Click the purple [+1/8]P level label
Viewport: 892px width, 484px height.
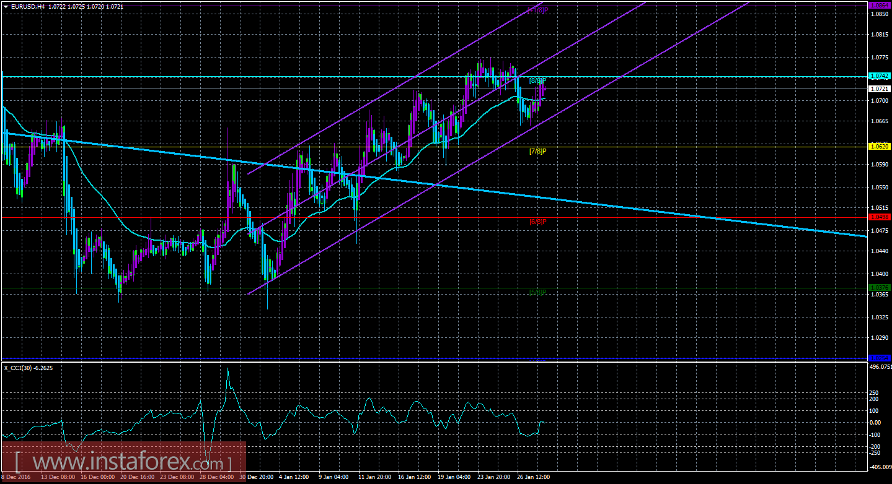[537, 10]
